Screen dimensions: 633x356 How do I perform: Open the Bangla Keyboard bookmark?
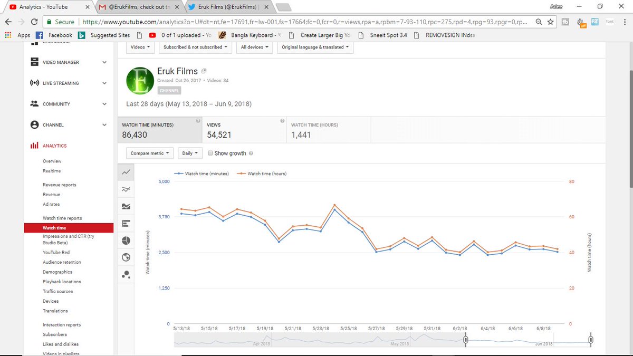[x=250, y=35]
